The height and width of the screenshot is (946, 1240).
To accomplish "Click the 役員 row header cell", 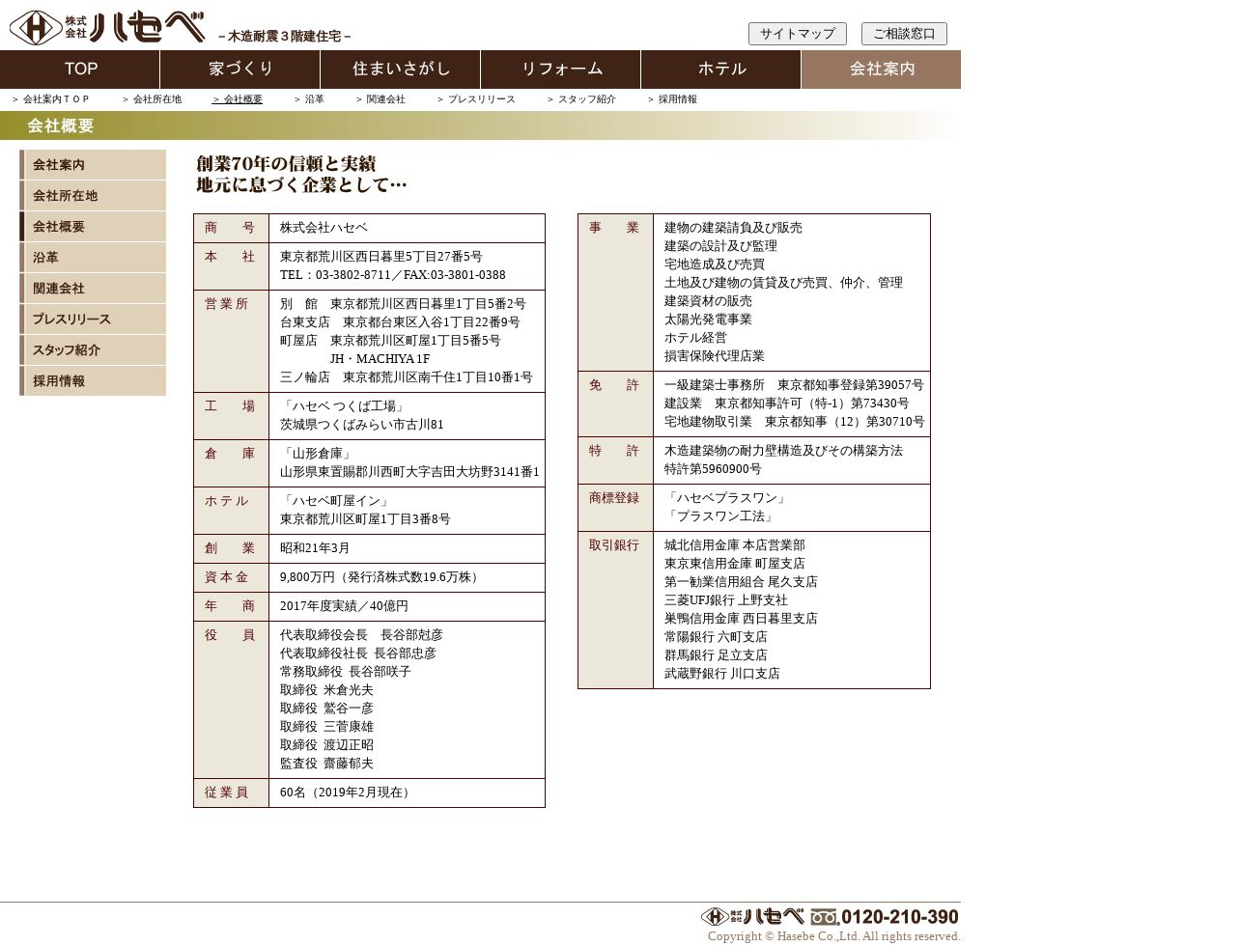I will tap(231, 700).
